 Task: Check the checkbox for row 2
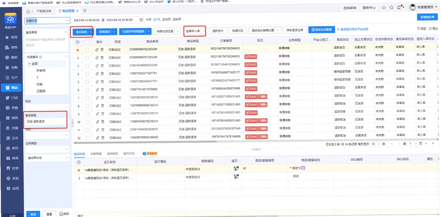pos(87,58)
